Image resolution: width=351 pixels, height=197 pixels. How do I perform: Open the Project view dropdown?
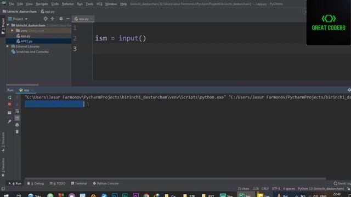pos(18,19)
